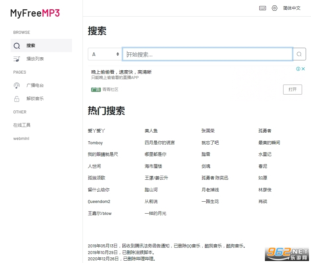
Task: Click the search icon in sidebar
Action: click(17, 46)
